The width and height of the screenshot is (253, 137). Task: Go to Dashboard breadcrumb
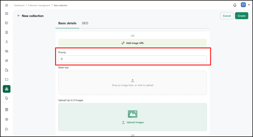click(19, 5)
